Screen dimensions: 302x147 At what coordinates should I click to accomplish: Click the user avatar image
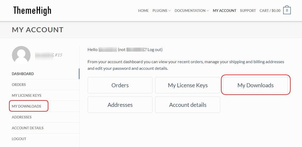pyautogui.click(x=21, y=55)
